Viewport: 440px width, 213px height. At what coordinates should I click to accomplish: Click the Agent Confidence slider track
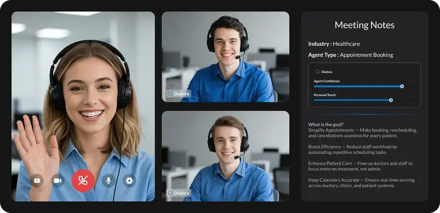point(356,86)
